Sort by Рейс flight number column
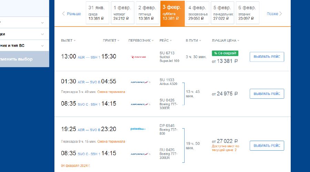The height and width of the screenshot is (172, 310). click(x=166, y=41)
